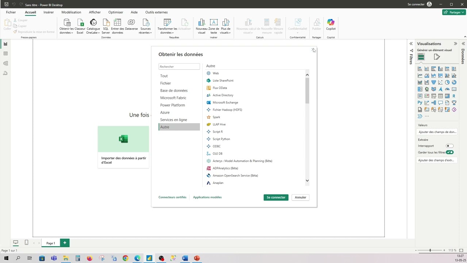Select the Python visual icon
467x263 pixels.
coord(420,103)
